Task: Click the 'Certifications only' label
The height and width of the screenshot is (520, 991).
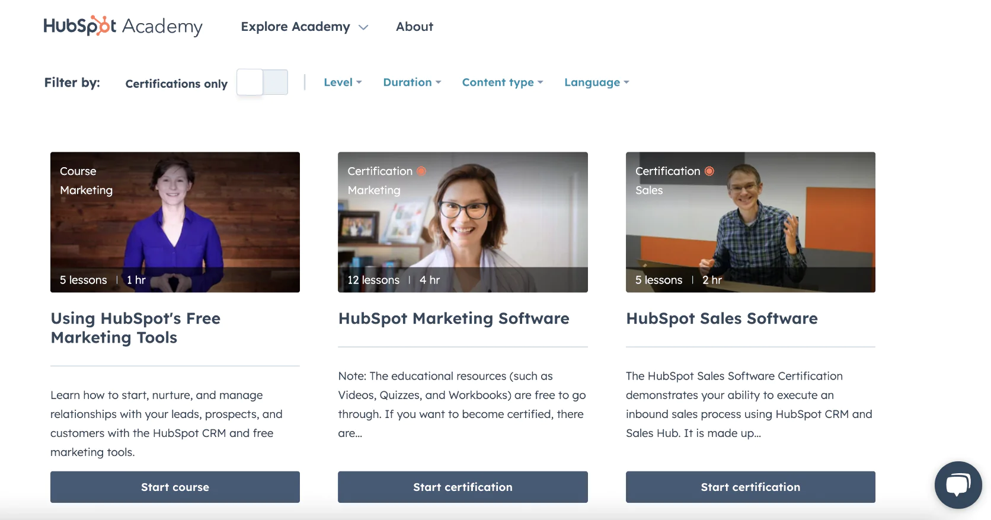Action: tap(176, 84)
